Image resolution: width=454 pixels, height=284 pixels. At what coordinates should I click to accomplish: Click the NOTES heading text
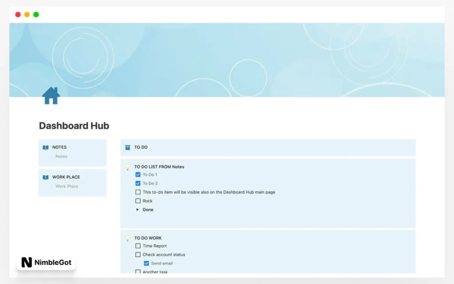[x=59, y=147]
